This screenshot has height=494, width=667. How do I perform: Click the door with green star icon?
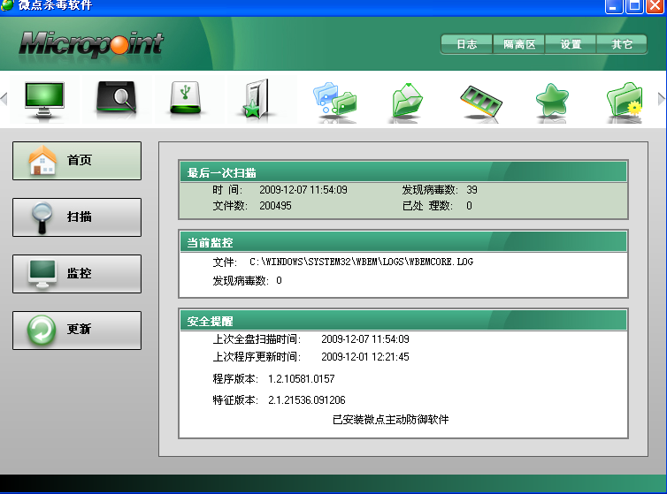click(257, 99)
